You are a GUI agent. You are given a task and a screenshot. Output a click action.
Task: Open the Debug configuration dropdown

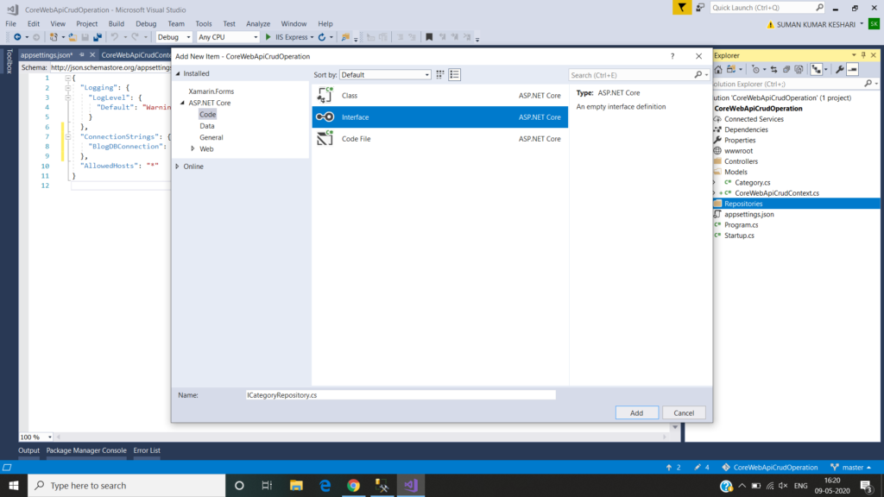tap(174, 37)
